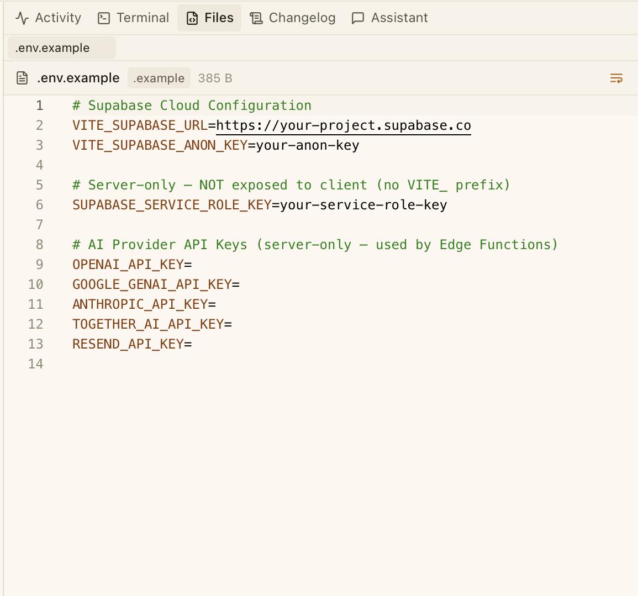Click line number 1 in gutter
Screen dimensions: 638x596
[39, 106]
